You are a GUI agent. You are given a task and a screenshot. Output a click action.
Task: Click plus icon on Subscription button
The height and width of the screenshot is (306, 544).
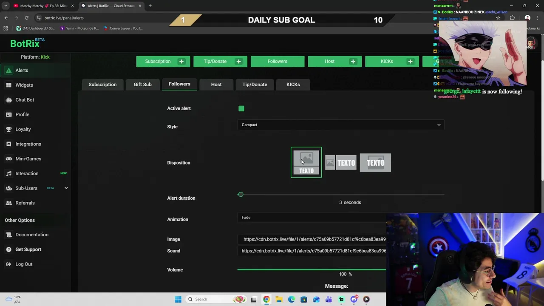point(181,62)
